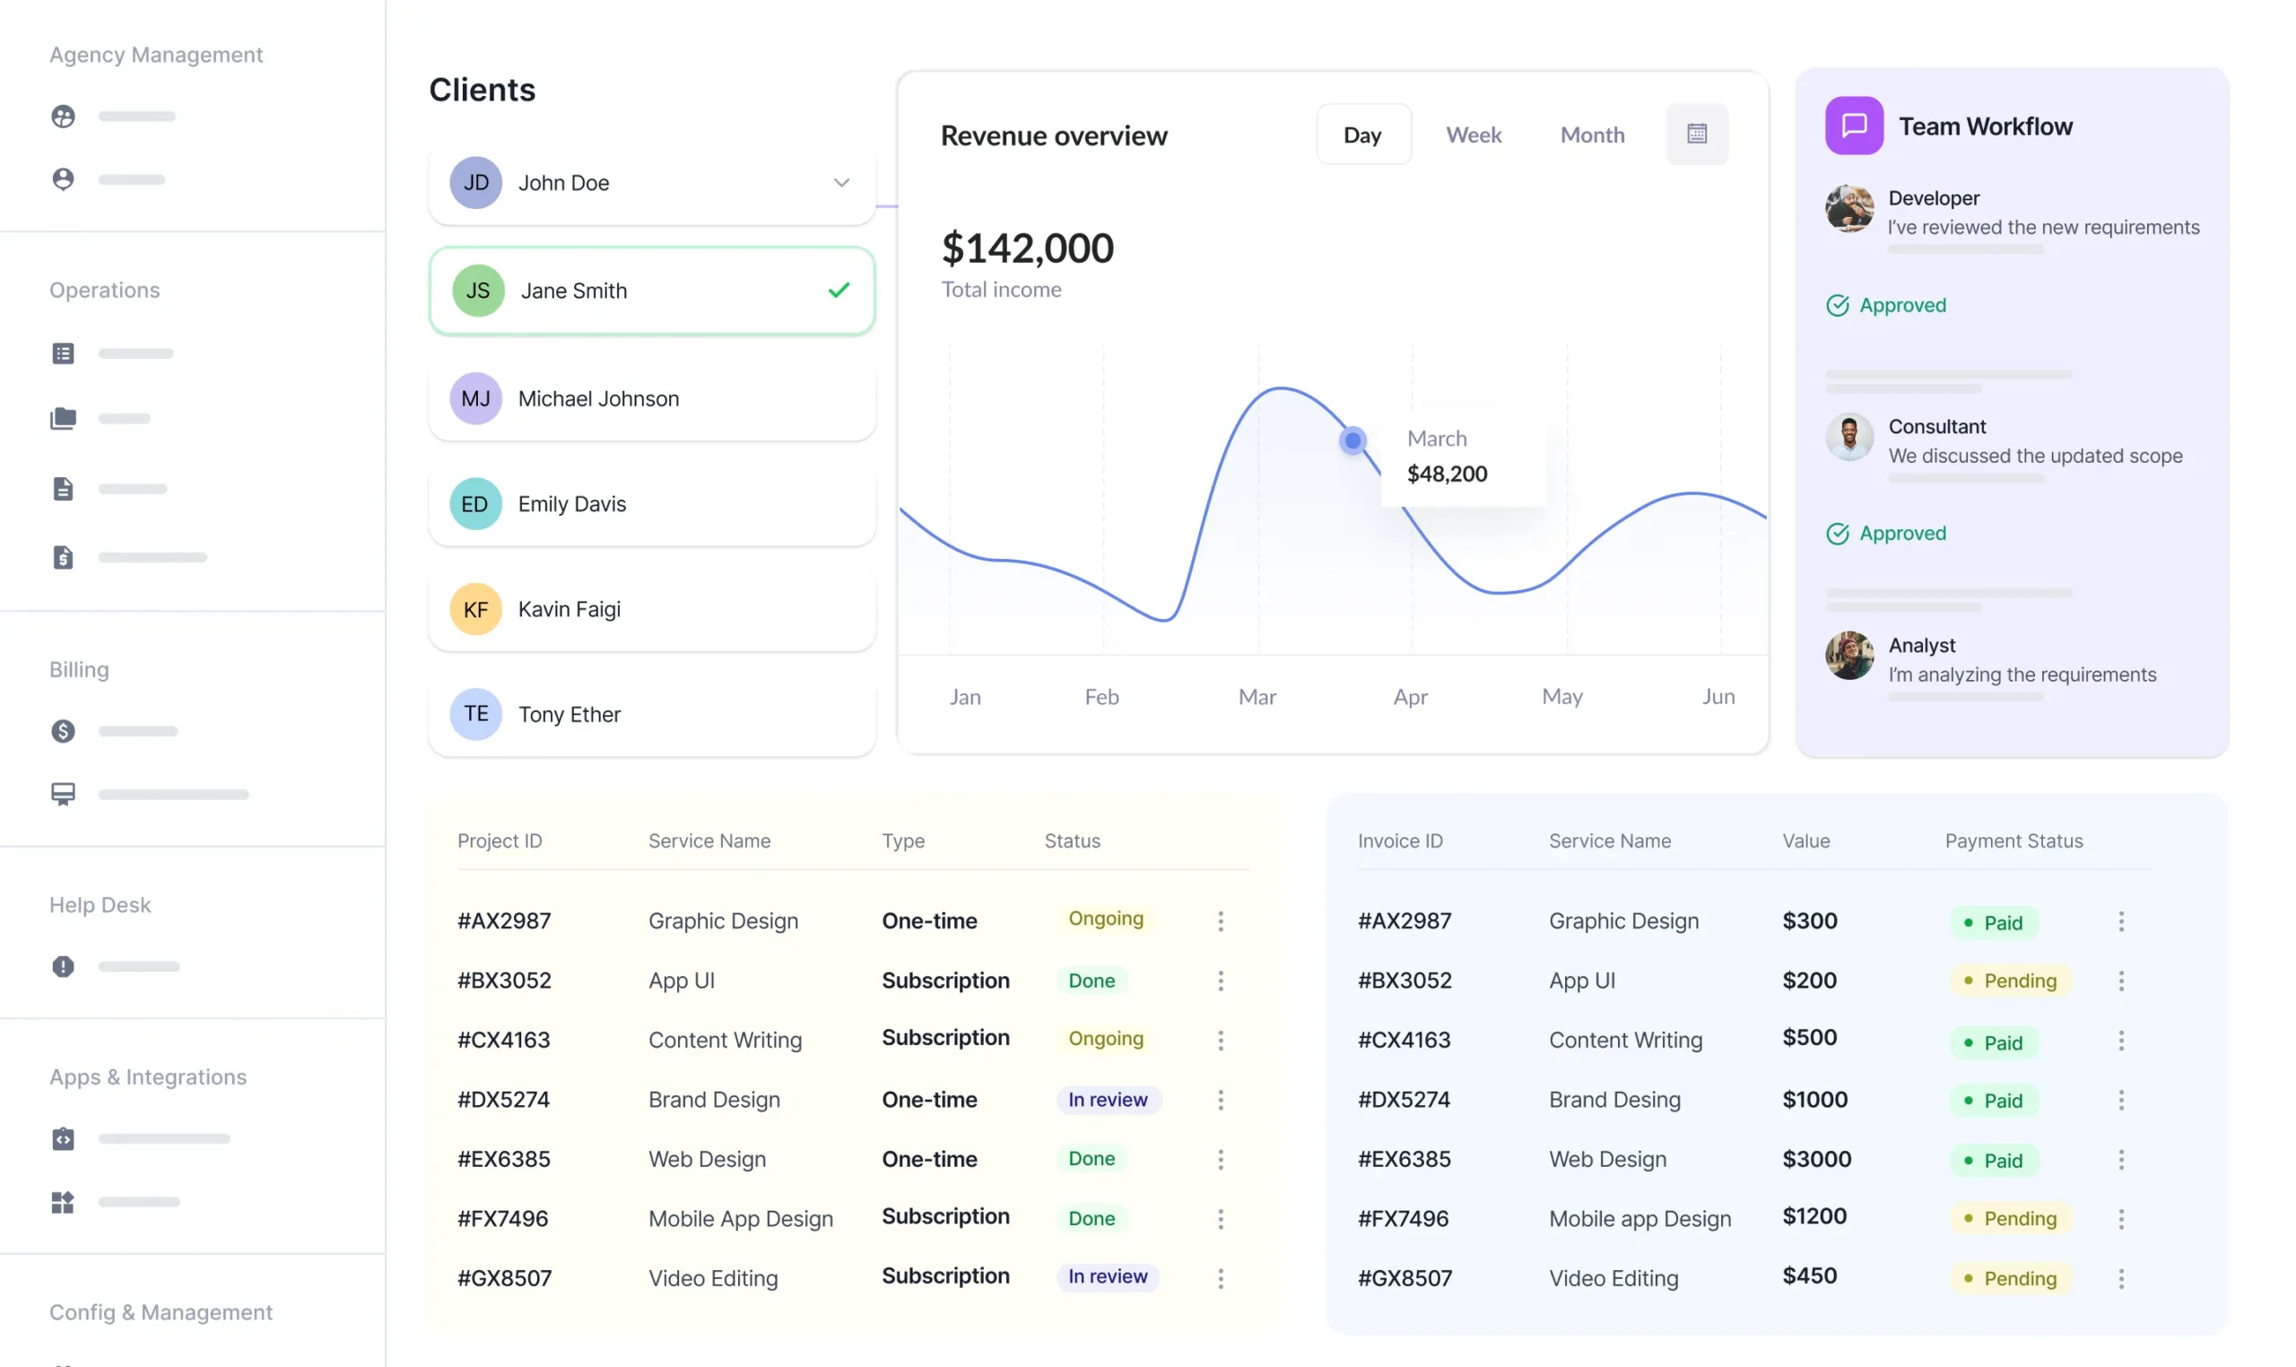
Task: Open the team members icon under Agency Management
Action: (x=63, y=116)
